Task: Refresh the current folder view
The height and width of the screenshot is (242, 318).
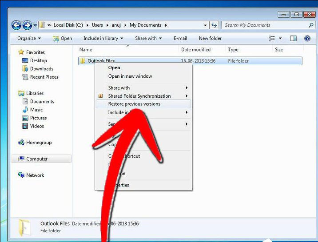Action: pos(214,25)
